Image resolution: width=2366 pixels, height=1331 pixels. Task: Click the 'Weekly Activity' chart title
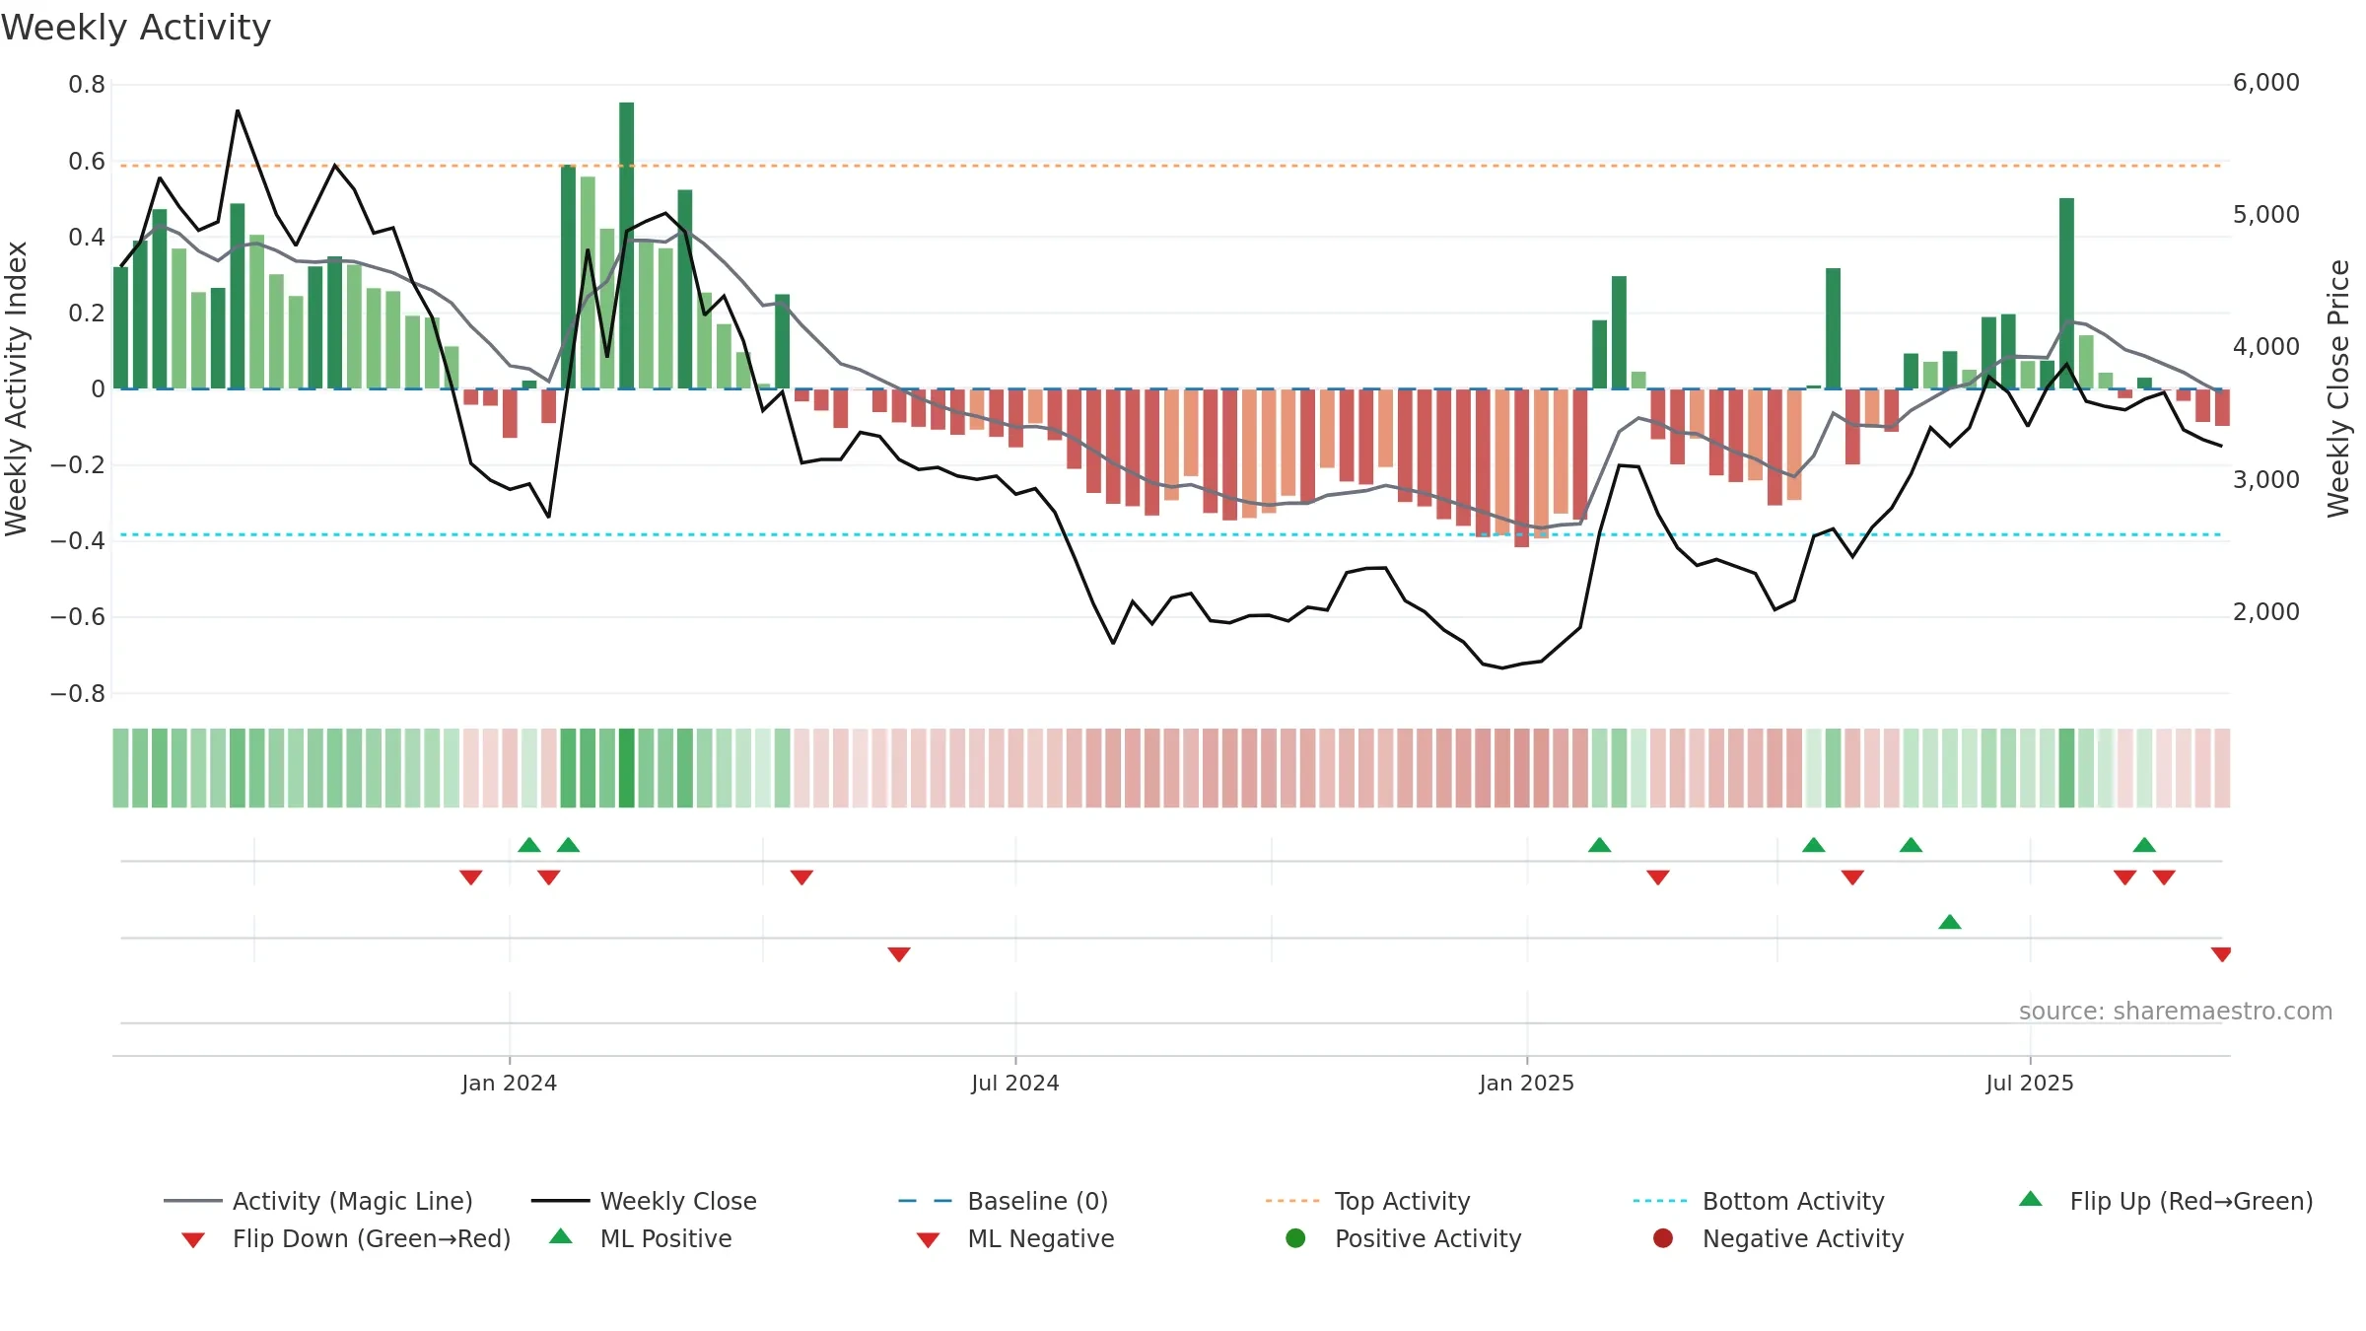point(136,28)
